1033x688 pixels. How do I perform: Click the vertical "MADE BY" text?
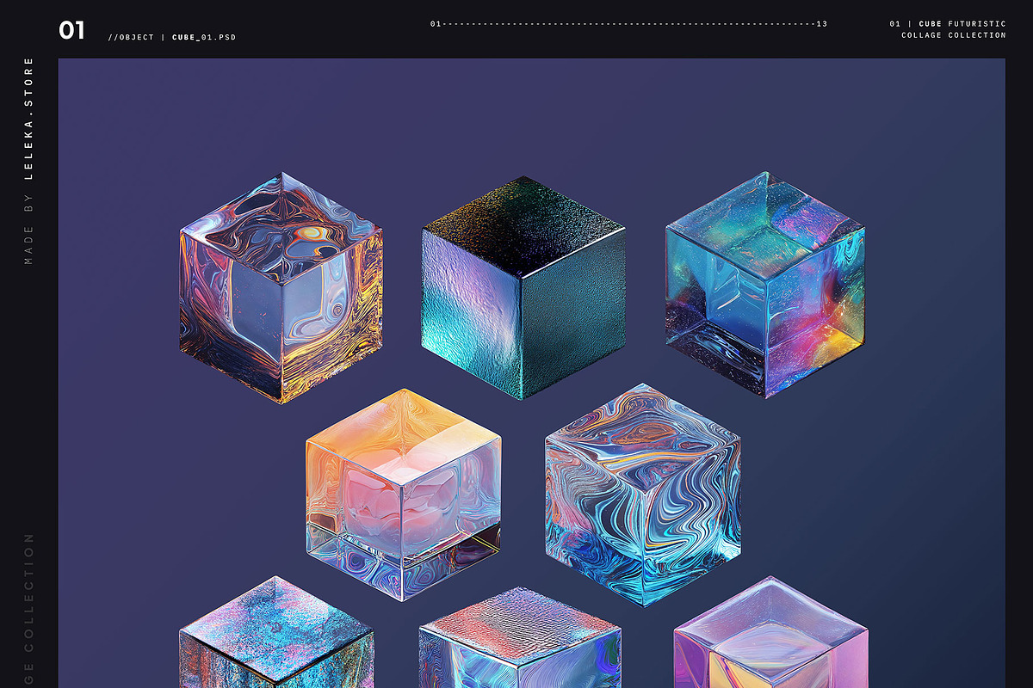coord(28,228)
